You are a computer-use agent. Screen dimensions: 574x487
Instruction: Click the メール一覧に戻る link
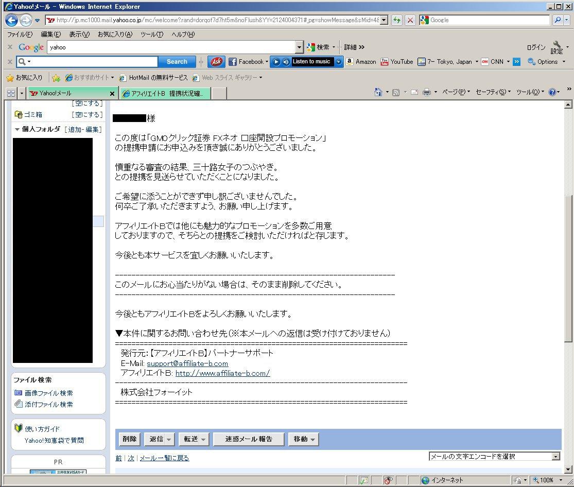[164, 458]
